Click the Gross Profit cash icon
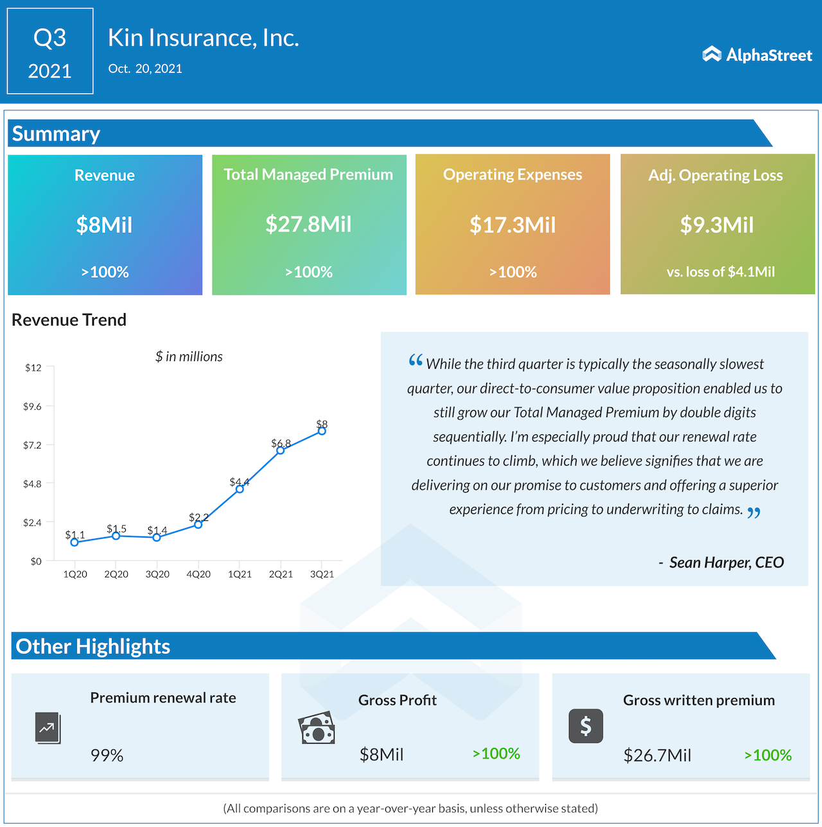This screenshot has height=827, width=822. tap(317, 728)
